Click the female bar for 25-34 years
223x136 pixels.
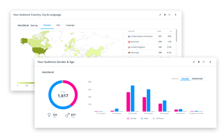click(128, 102)
